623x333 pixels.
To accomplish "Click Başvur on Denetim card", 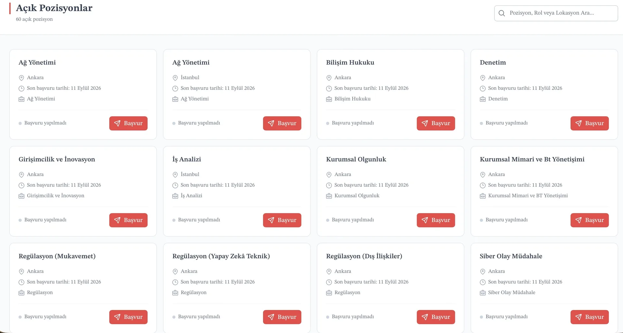I will click(590, 123).
